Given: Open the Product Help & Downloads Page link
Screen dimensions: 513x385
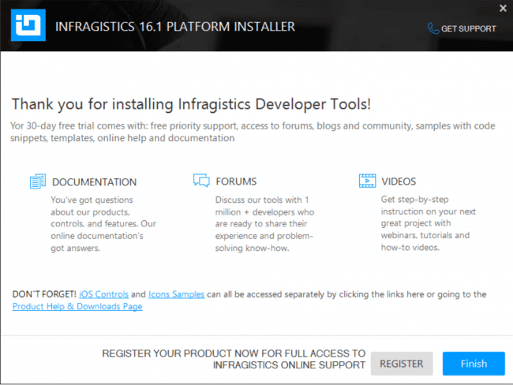Looking at the screenshot, I should pyautogui.click(x=77, y=306).
